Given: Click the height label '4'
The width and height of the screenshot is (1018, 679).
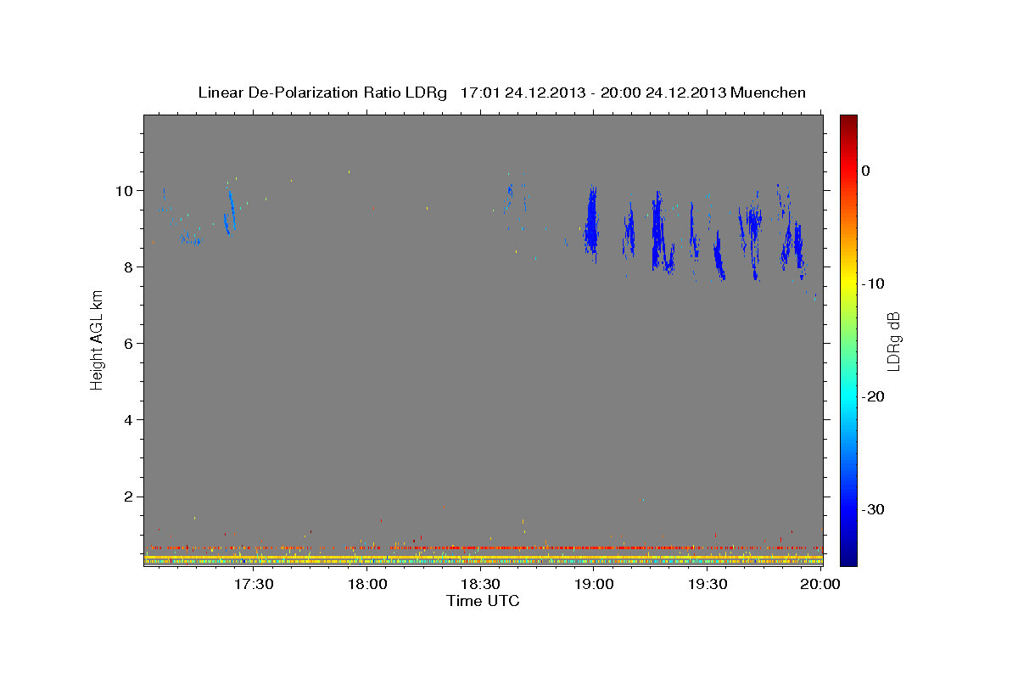Looking at the screenshot, I should [128, 420].
